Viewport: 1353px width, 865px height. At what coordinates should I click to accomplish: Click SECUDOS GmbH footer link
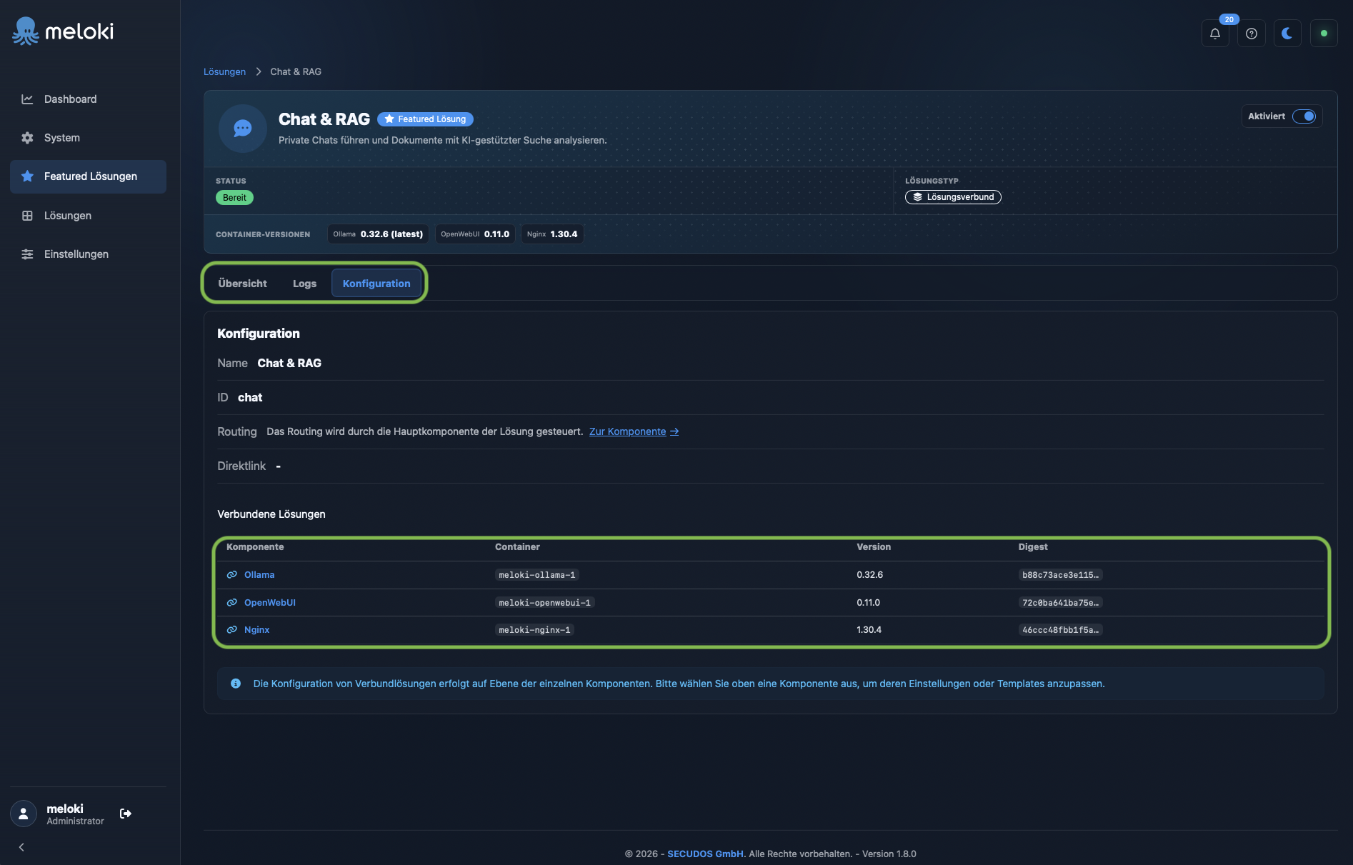point(705,854)
